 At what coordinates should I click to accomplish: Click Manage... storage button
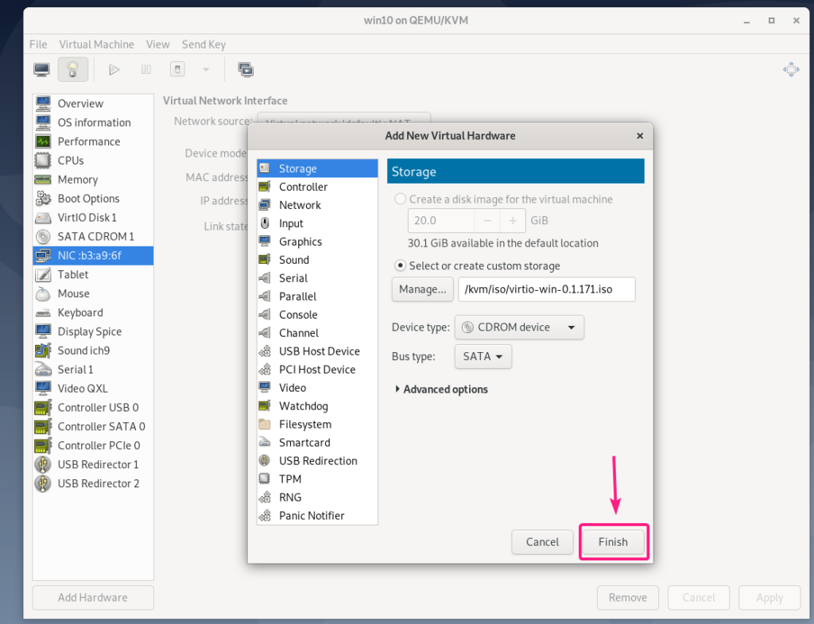[x=423, y=289]
